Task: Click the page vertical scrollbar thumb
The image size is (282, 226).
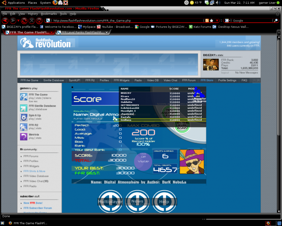Action: pos(279,87)
